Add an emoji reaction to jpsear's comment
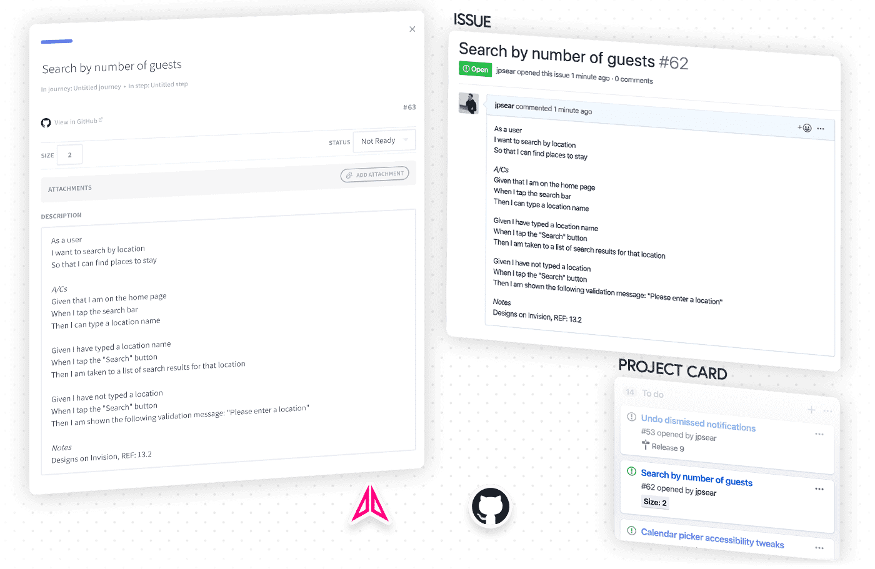Viewport: 875px width, 569px height. (x=804, y=128)
